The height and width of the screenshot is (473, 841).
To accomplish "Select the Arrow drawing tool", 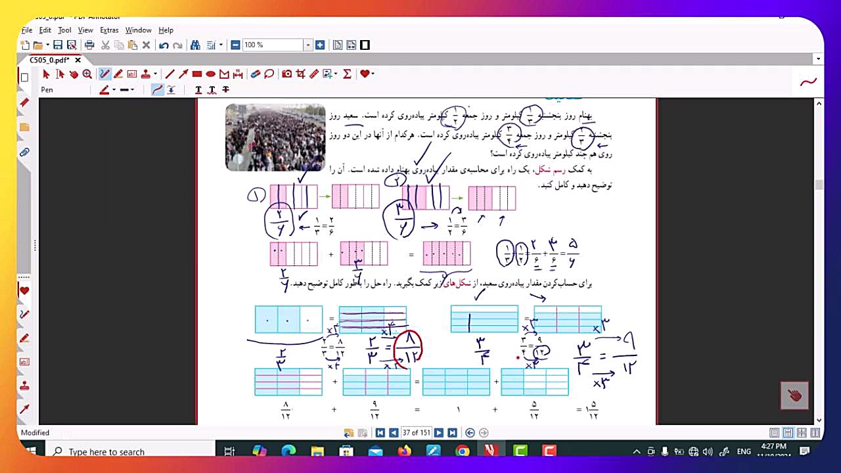I will pyautogui.click(x=183, y=74).
